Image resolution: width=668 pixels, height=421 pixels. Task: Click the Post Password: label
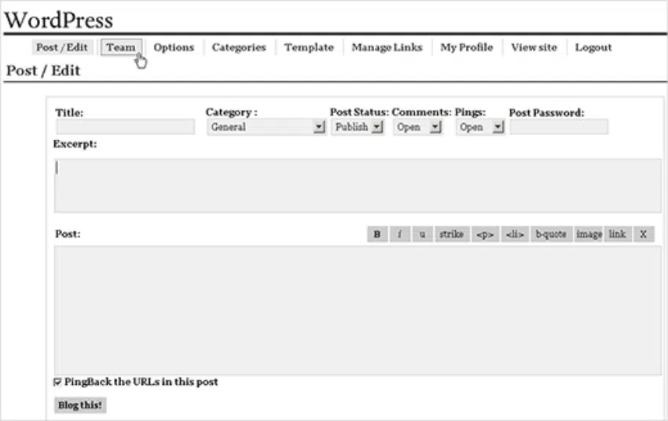[x=547, y=113]
